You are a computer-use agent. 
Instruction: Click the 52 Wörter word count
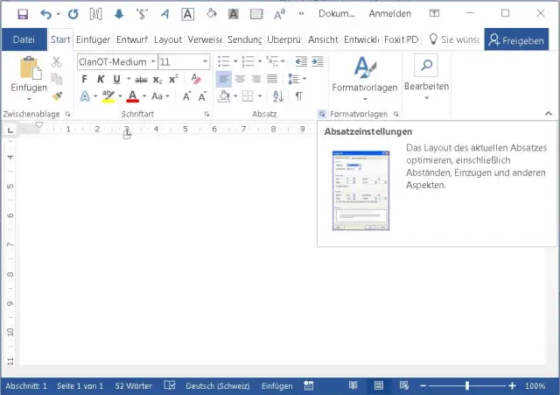pyautogui.click(x=134, y=385)
